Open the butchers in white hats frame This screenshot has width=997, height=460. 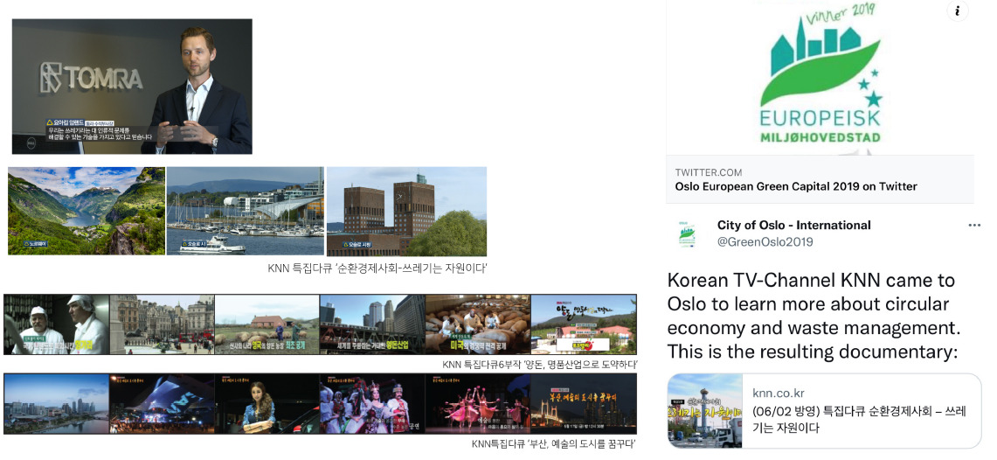click(57, 324)
